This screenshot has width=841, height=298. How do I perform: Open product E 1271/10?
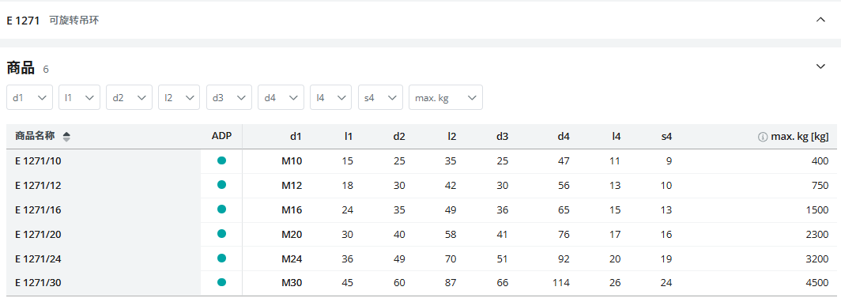point(38,160)
